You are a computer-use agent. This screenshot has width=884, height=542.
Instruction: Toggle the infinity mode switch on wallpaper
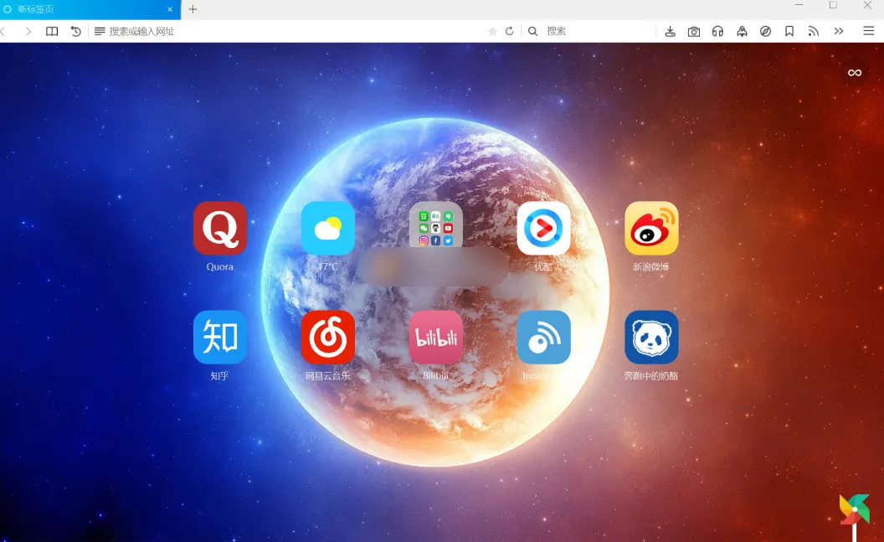click(x=854, y=72)
